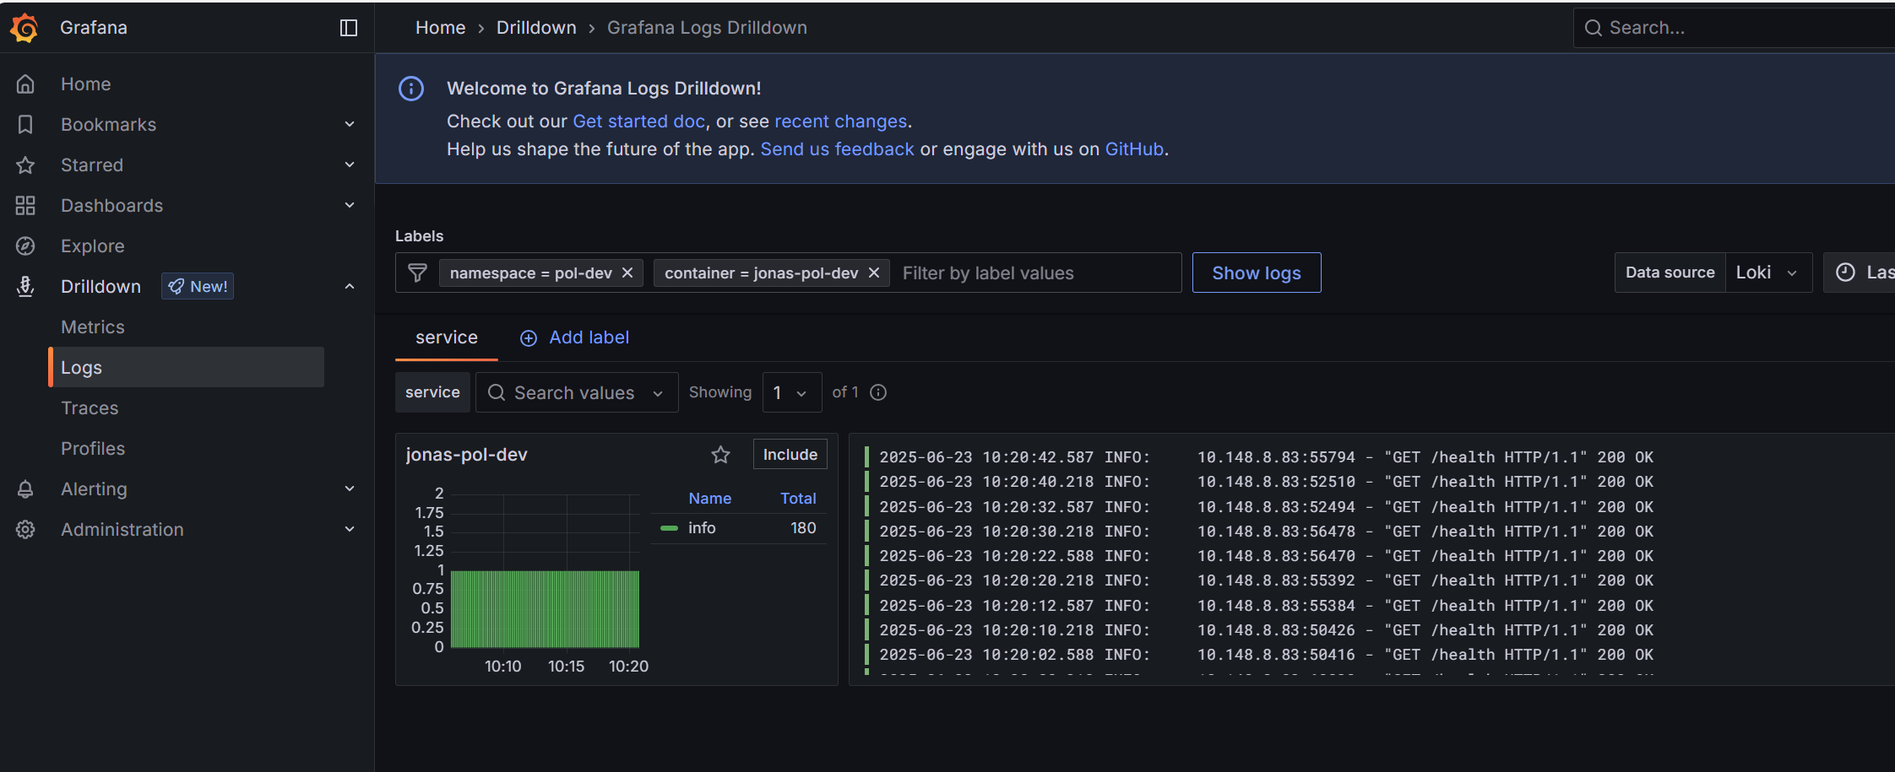This screenshot has height=772, width=1895.
Task: Click the log line at 10:20:02.588
Action: [x=1267, y=655]
